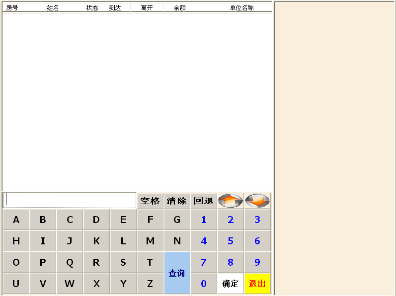This screenshot has width=396, height=296.
Task: Sort by the 姓名 column header
Action: pos(53,8)
